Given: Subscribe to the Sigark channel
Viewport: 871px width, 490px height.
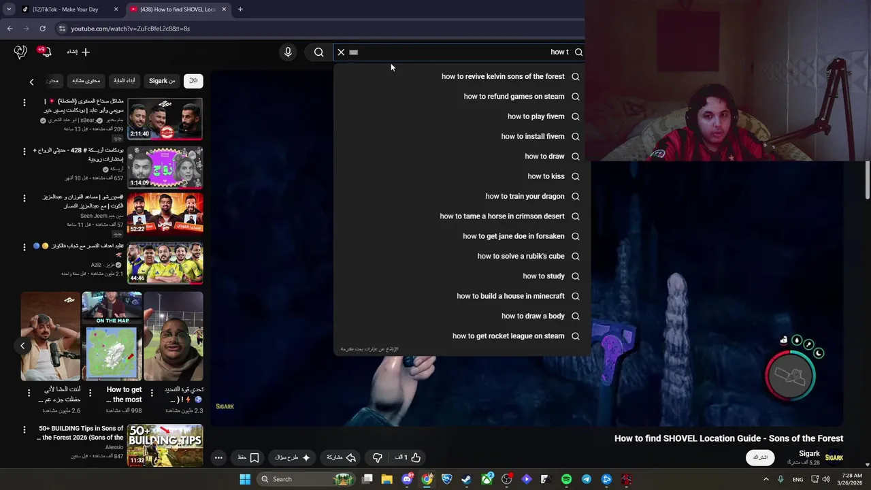Looking at the screenshot, I should 760,457.
